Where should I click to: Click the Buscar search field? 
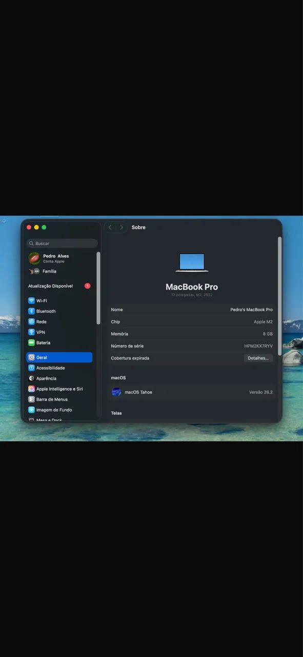click(x=62, y=243)
